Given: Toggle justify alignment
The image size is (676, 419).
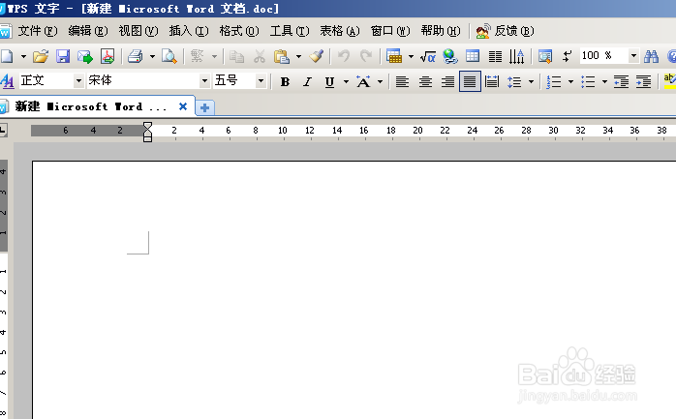Looking at the screenshot, I should (470, 81).
